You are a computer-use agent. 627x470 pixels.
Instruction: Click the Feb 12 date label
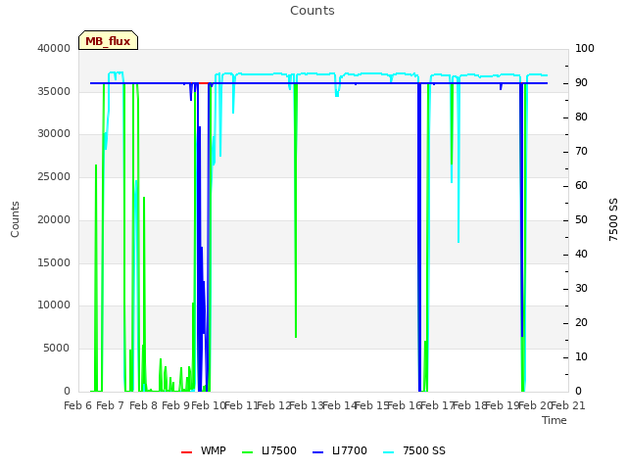274,405
